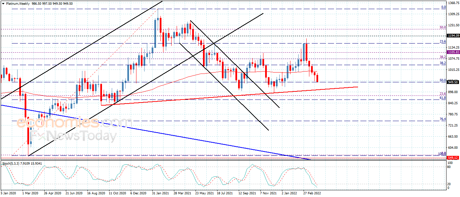Expand the dropdown arrow beside Platinum,Weekly
The height and width of the screenshot is (197, 460).
pos(3,3)
